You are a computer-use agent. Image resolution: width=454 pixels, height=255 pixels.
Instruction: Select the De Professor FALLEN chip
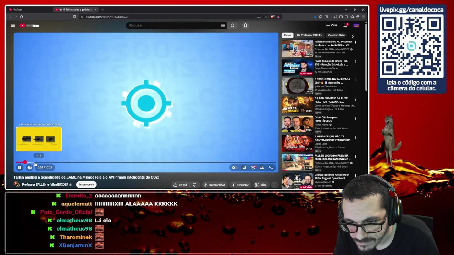click(310, 35)
